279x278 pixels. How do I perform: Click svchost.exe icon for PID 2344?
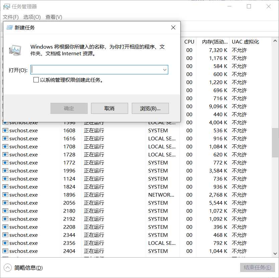click(x=5, y=235)
